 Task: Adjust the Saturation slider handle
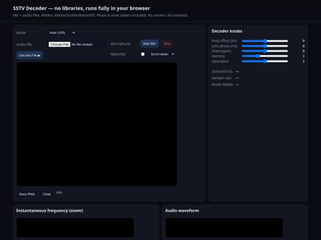(x=265, y=61)
